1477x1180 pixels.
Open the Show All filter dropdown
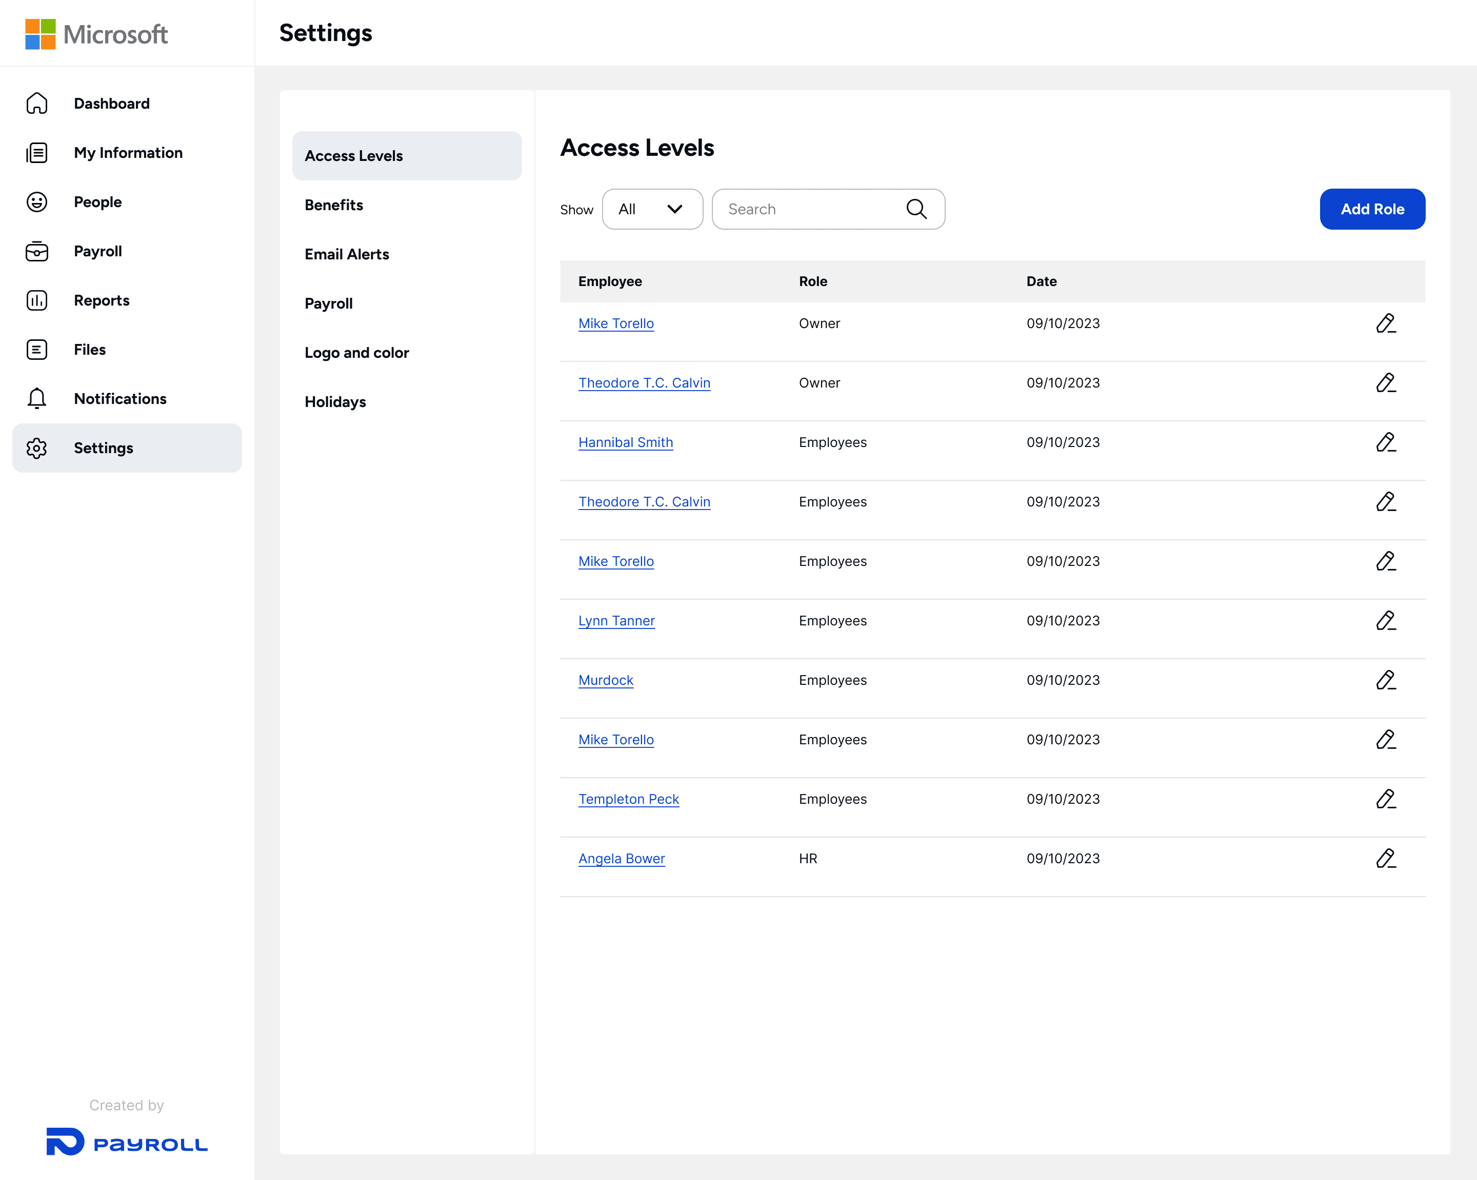pos(651,209)
